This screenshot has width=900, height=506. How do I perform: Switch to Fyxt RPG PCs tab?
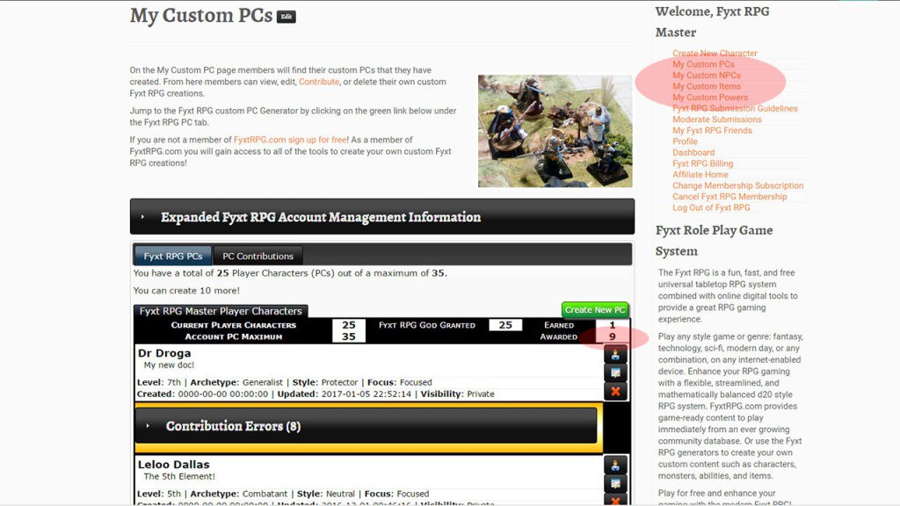coord(173,256)
